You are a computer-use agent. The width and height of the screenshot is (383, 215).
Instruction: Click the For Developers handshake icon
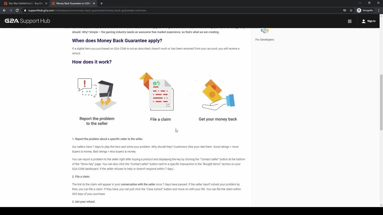[265, 31]
